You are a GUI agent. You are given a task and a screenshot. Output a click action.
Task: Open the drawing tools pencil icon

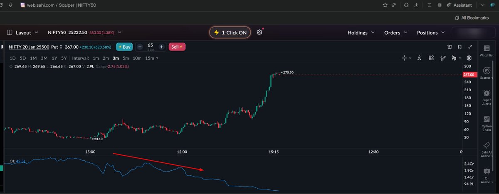tap(443, 58)
